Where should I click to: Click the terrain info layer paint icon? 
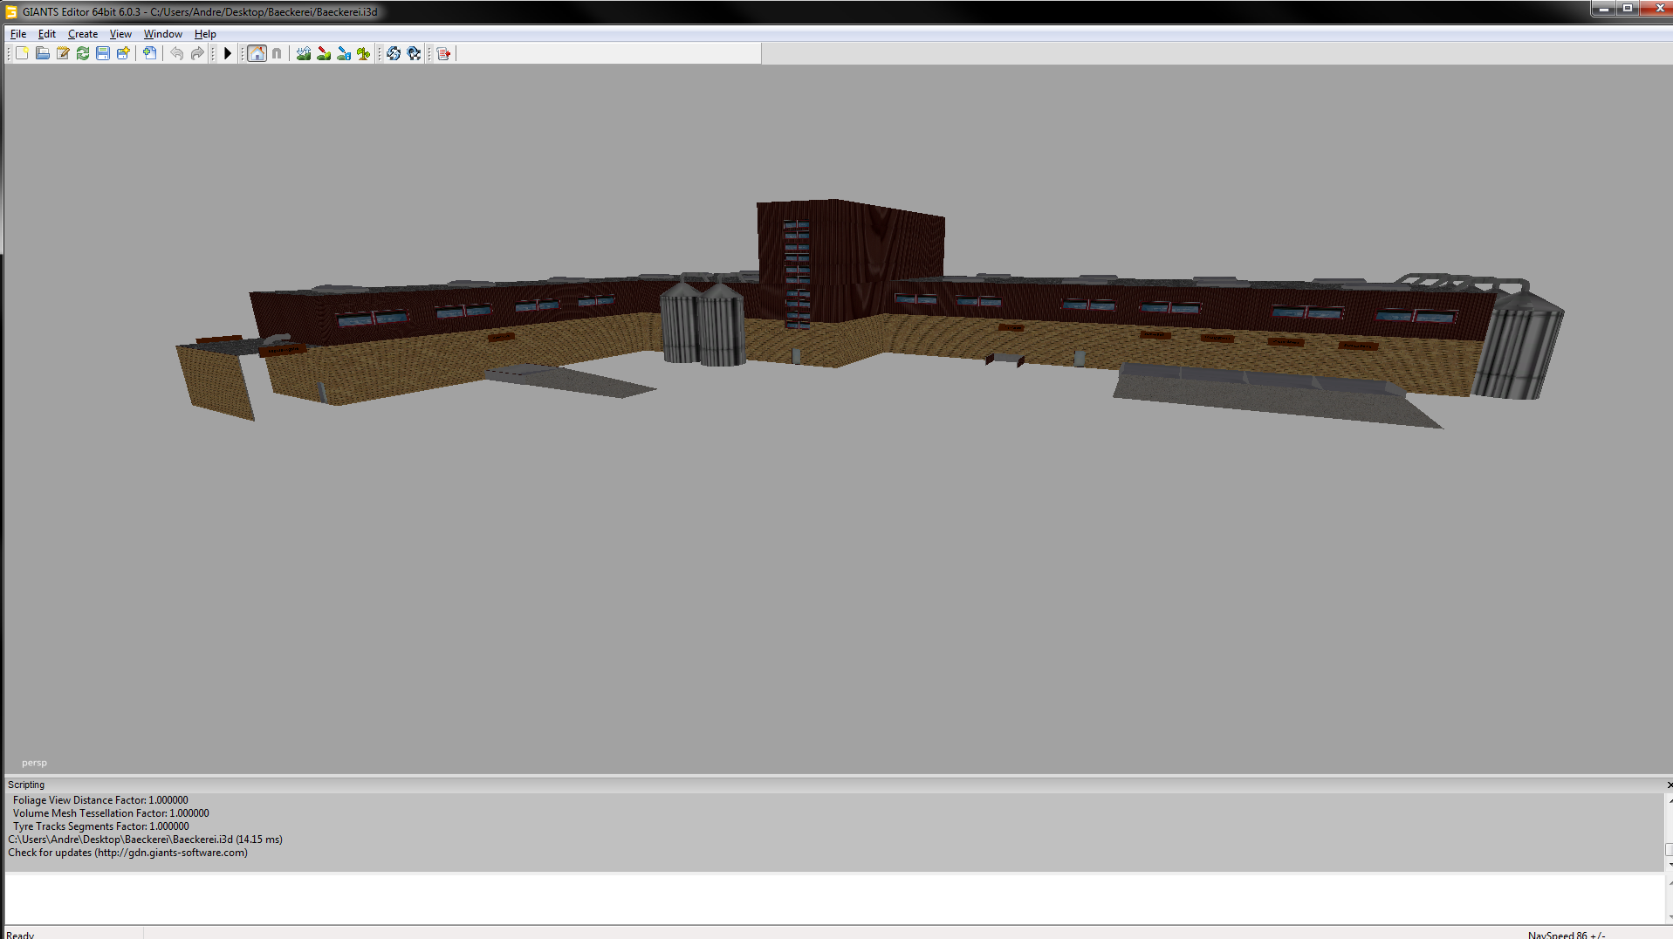(344, 53)
